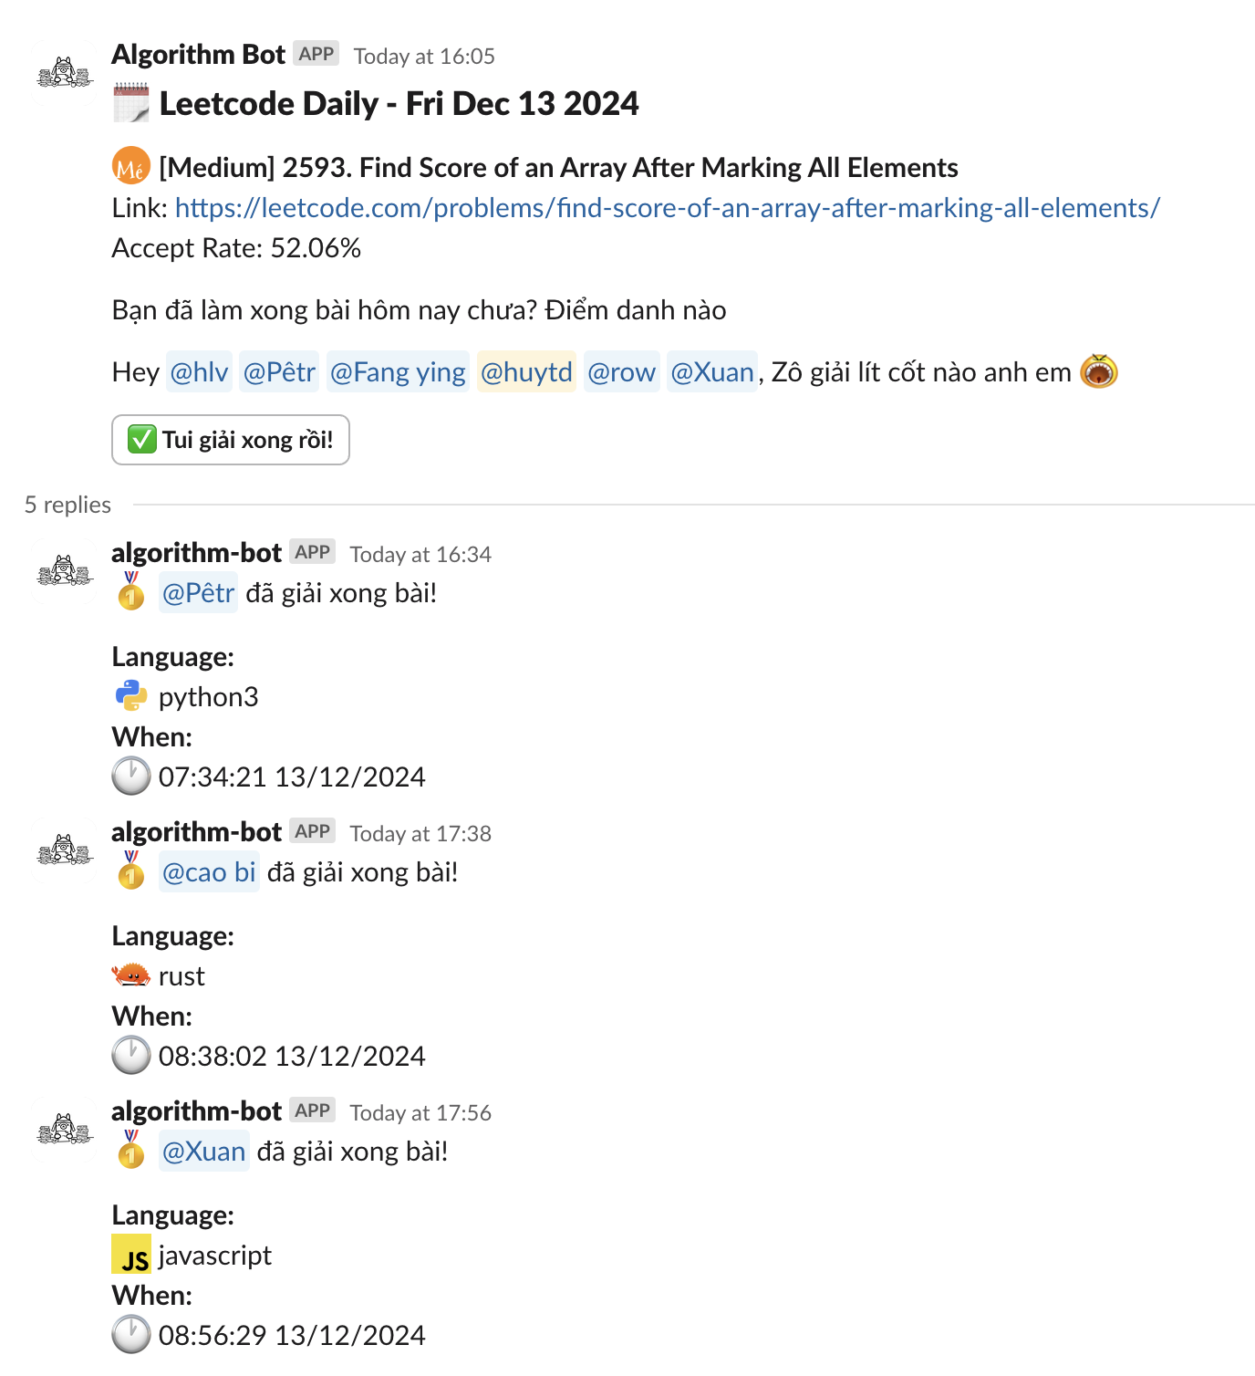Viewport: 1255px width, 1376px height.
Task: Click the @hlv mention
Action: (199, 372)
